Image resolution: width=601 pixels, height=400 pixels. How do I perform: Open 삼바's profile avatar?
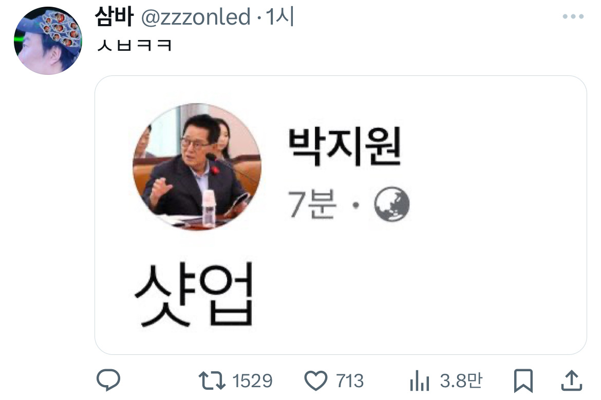click(48, 41)
